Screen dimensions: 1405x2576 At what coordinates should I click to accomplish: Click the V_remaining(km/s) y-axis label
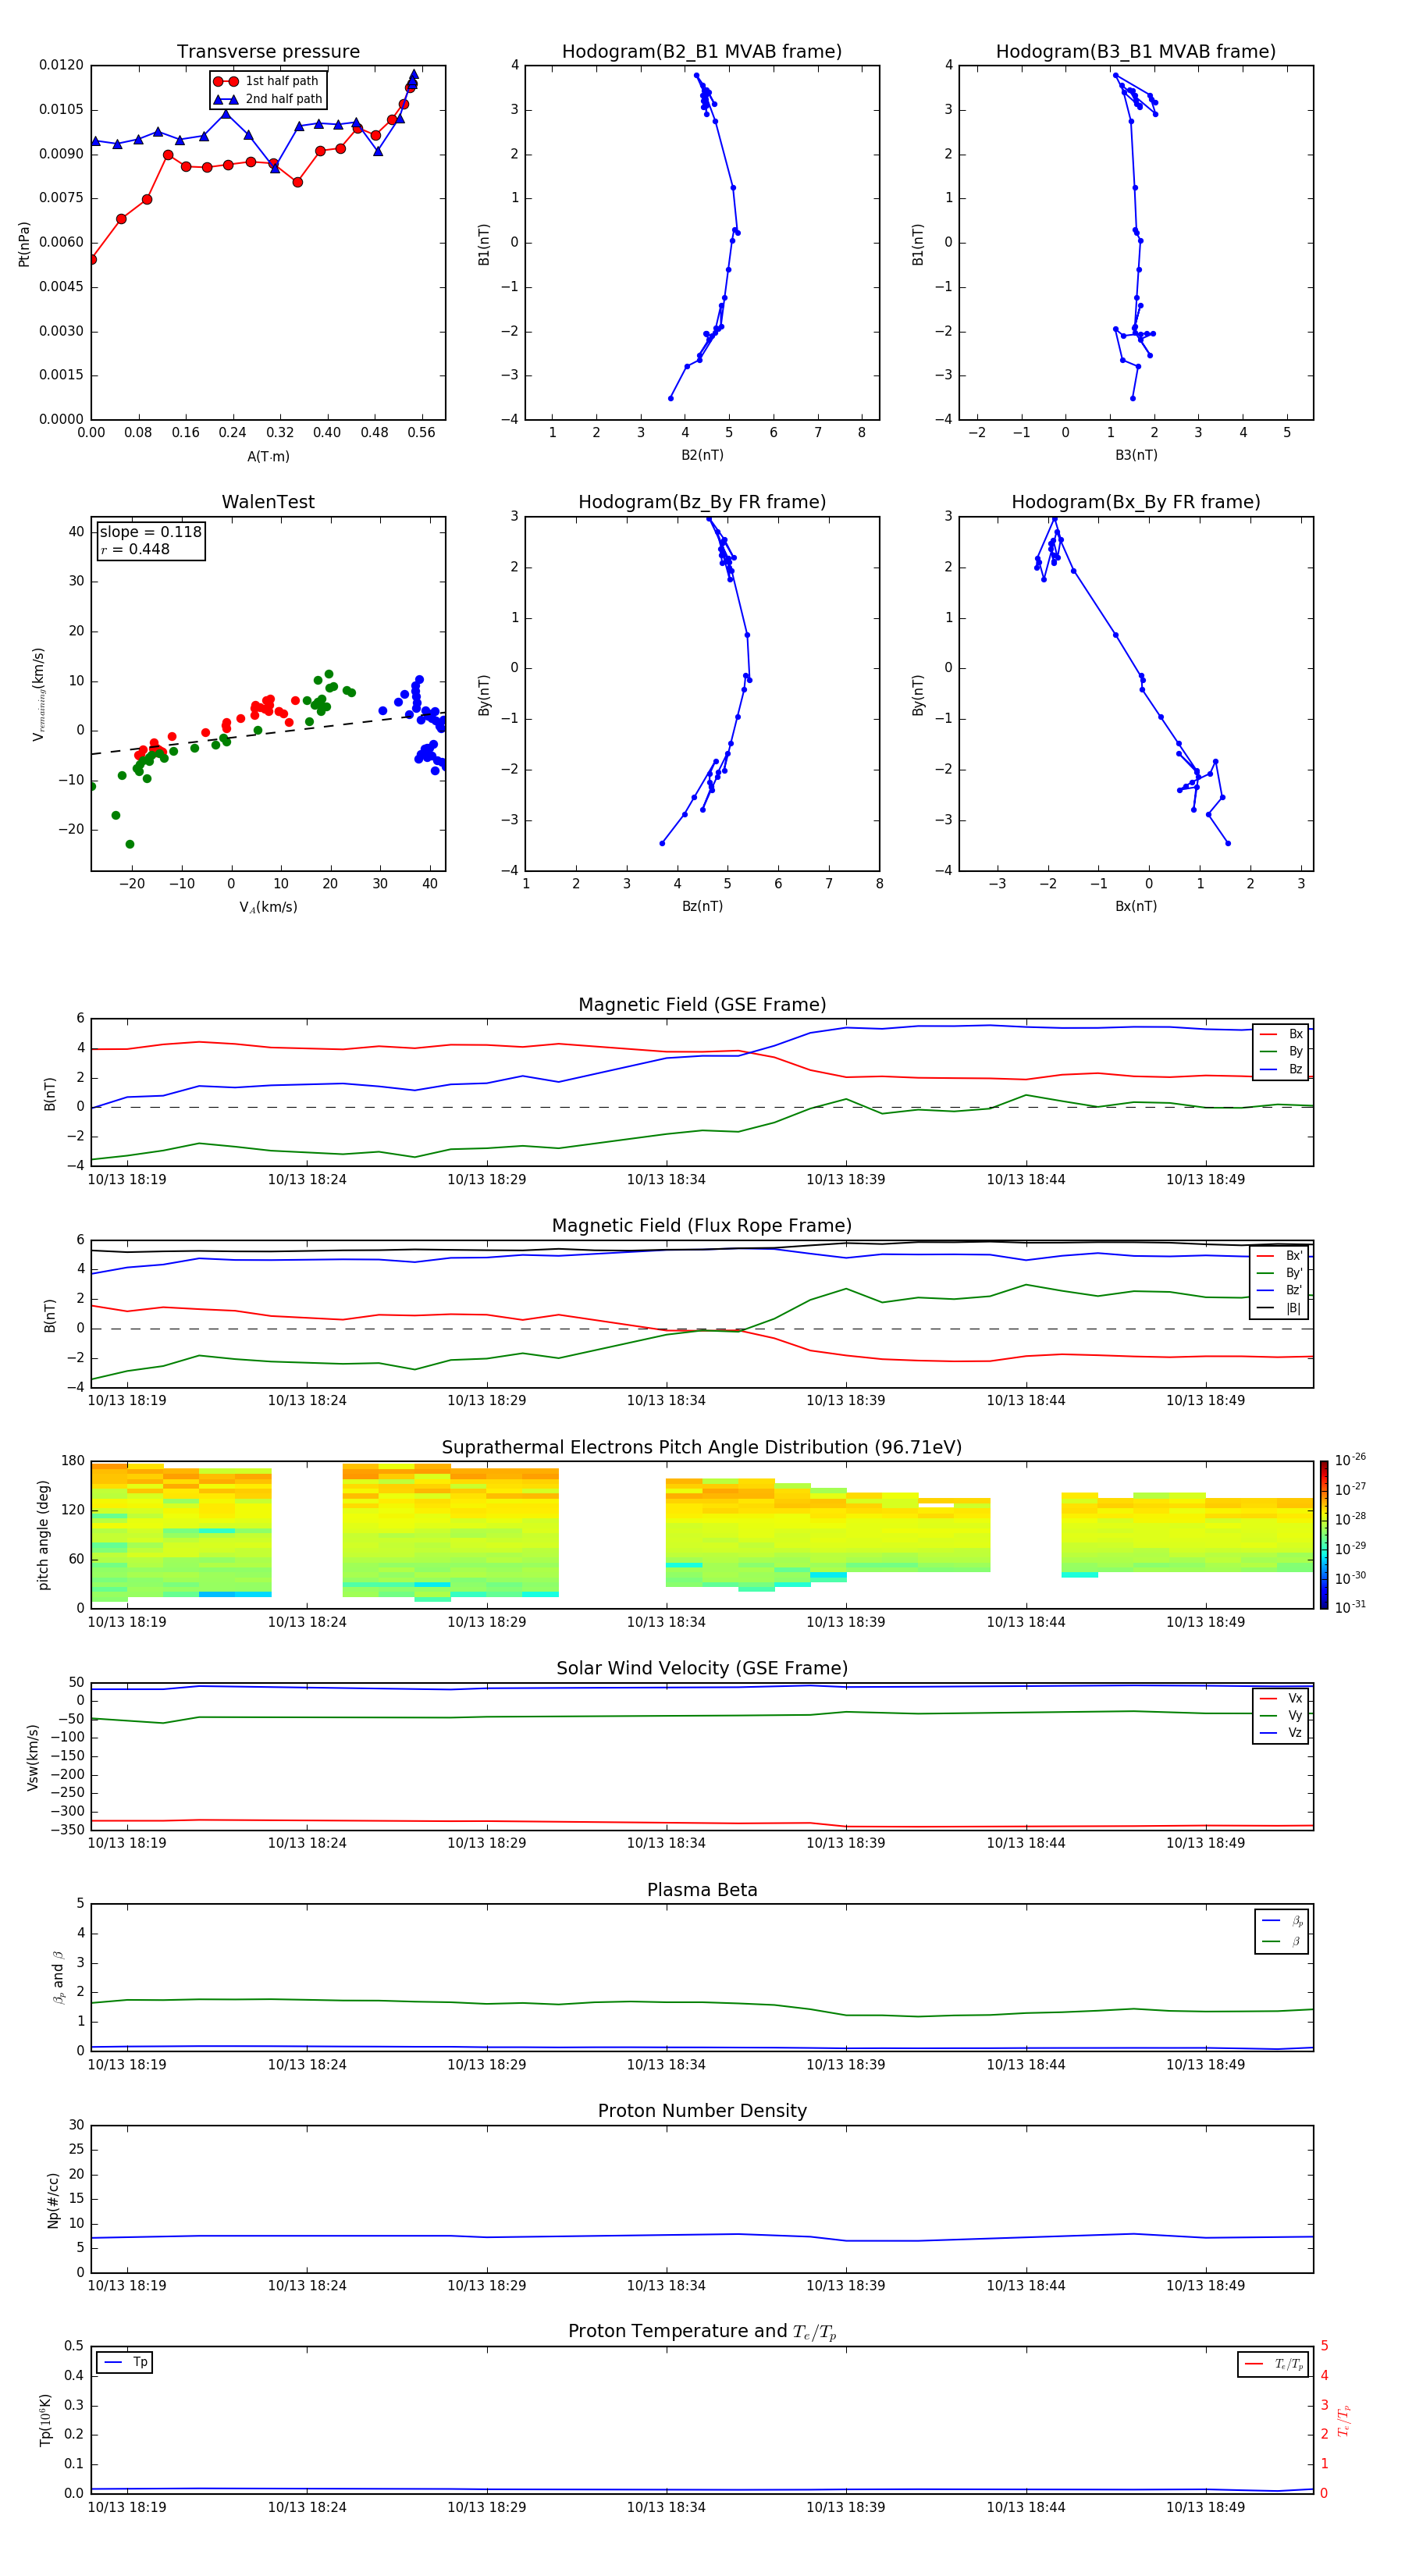pos(38,694)
